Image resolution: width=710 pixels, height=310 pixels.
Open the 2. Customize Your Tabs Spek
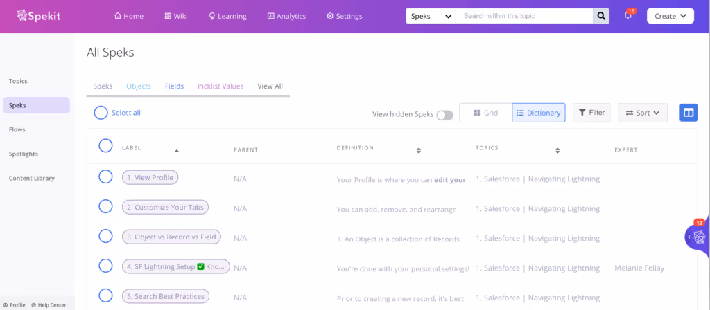coord(165,208)
